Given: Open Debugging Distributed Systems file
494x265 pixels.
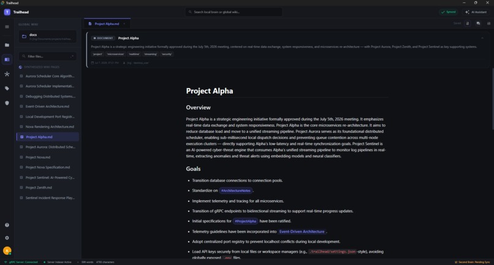Looking at the screenshot, I should 48,96.
